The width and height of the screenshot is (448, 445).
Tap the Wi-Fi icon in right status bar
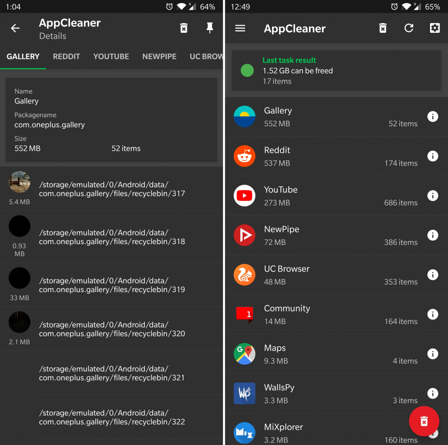pyautogui.click(x=406, y=7)
